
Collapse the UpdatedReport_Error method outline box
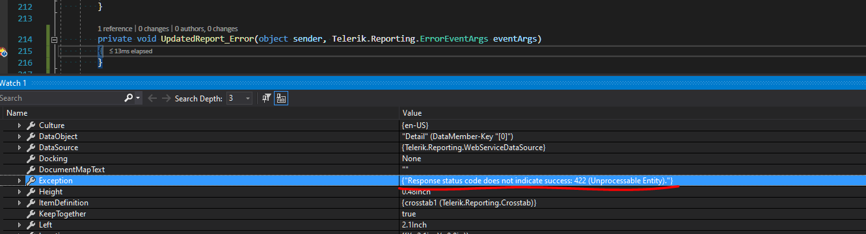point(54,40)
